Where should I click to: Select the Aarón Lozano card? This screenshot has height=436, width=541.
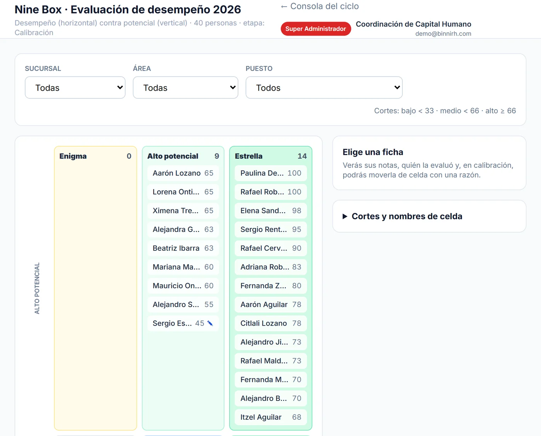[x=183, y=173]
